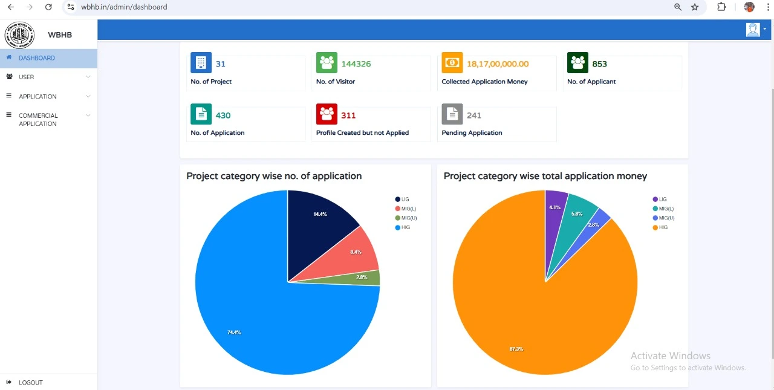Click the browser back arrow
The width and height of the screenshot is (774, 390).
(10, 7)
